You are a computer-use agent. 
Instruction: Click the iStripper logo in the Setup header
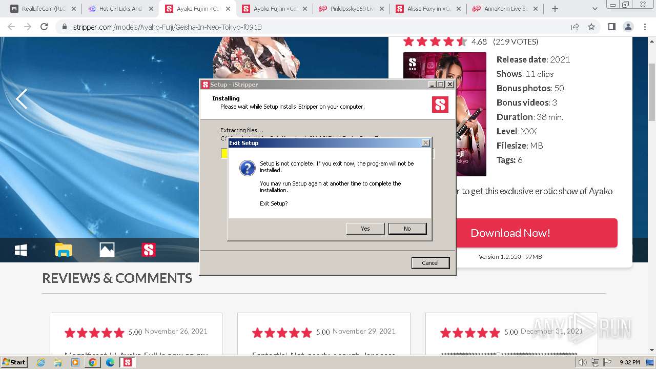click(440, 105)
